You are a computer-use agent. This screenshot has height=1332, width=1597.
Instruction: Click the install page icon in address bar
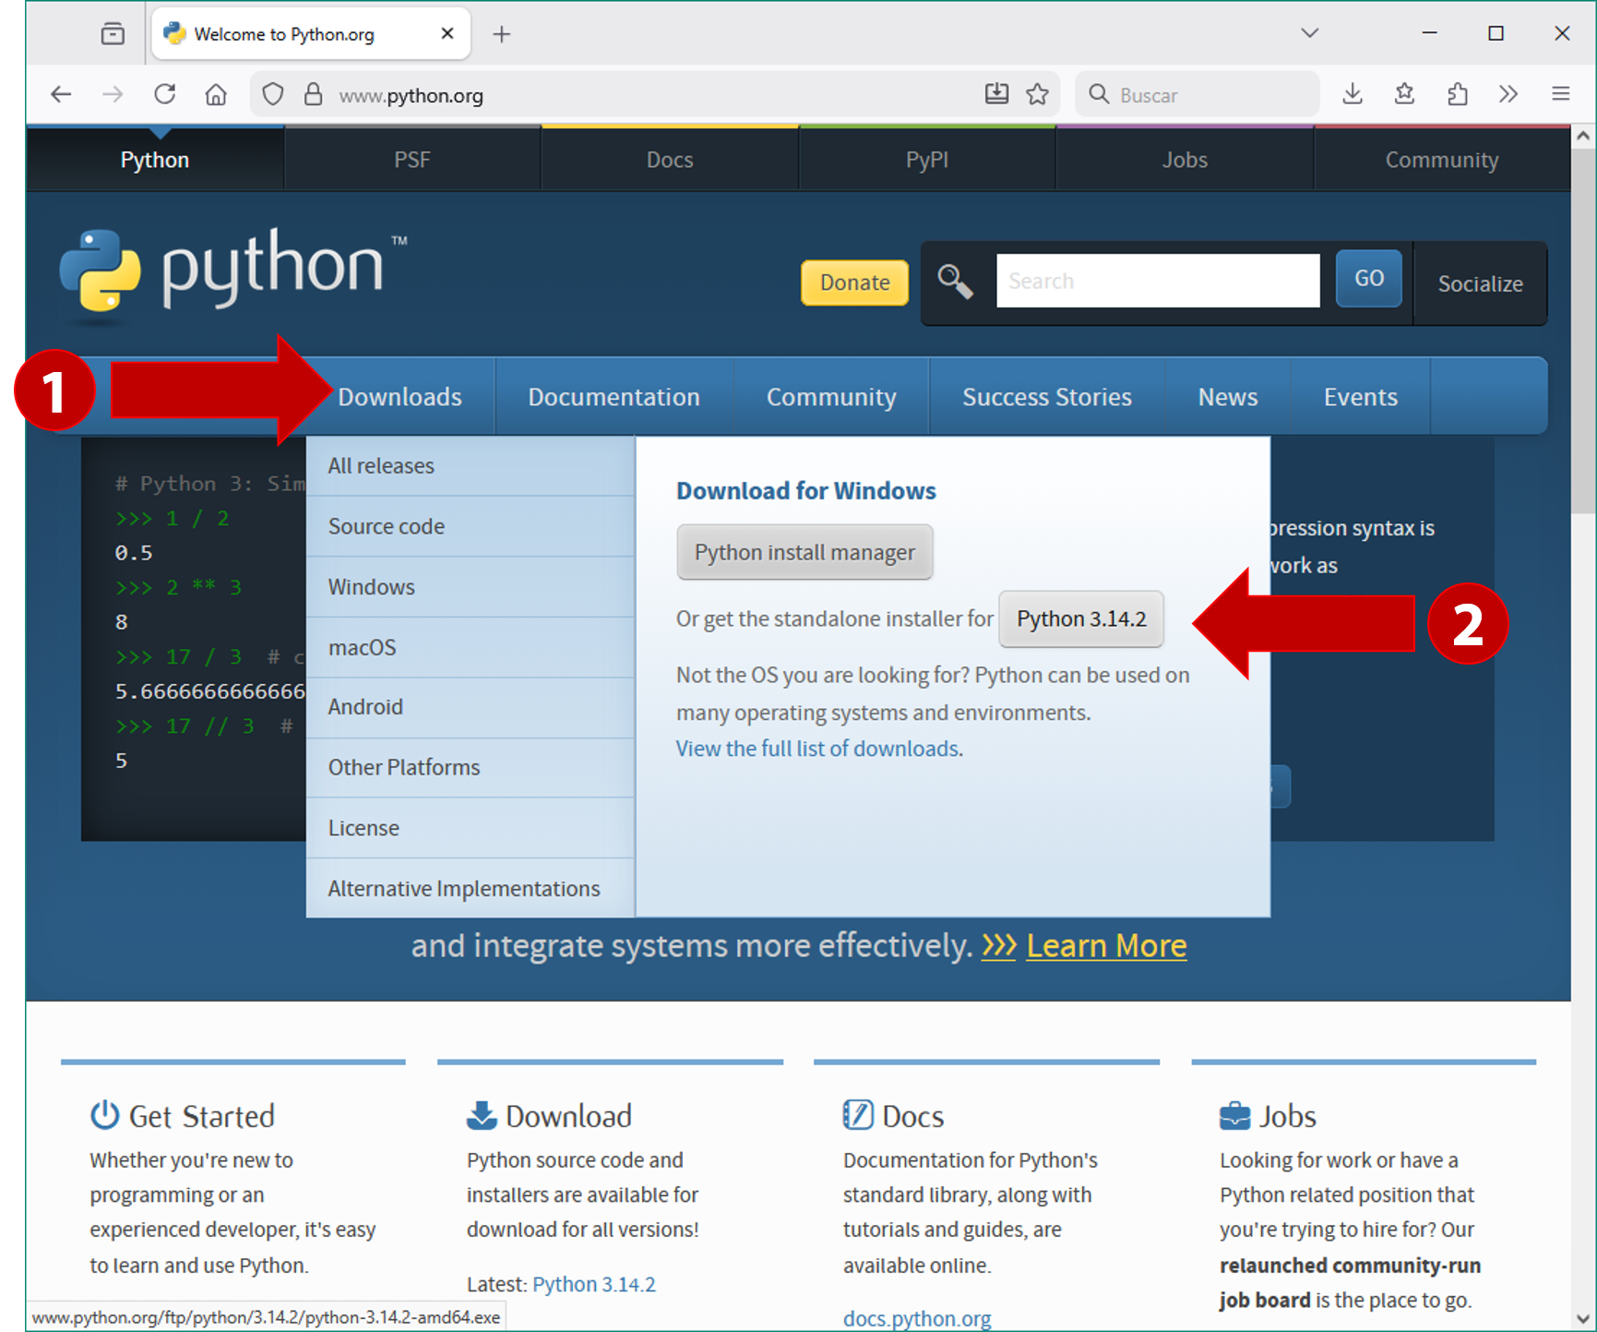click(x=996, y=94)
